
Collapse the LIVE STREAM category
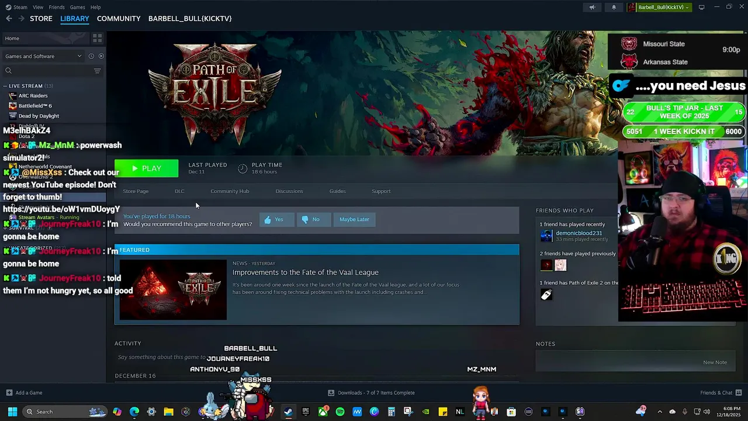pos(5,86)
